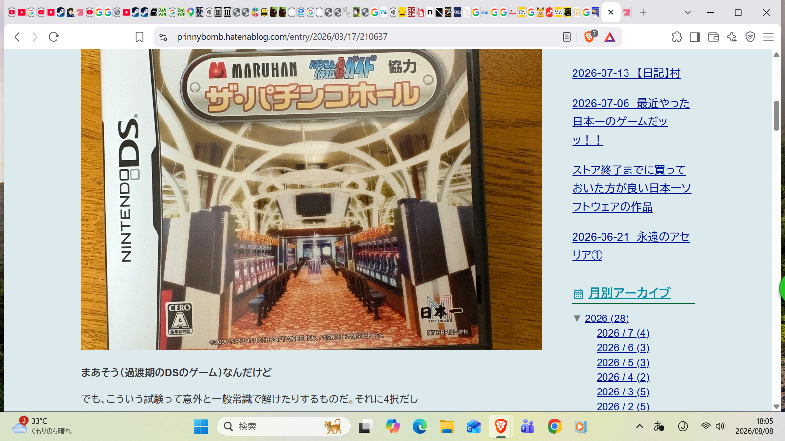Switch to the note 'n' tab
Image resolution: width=785 pixels, height=441 pixels.
pyautogui.click(x=430, y=12)
